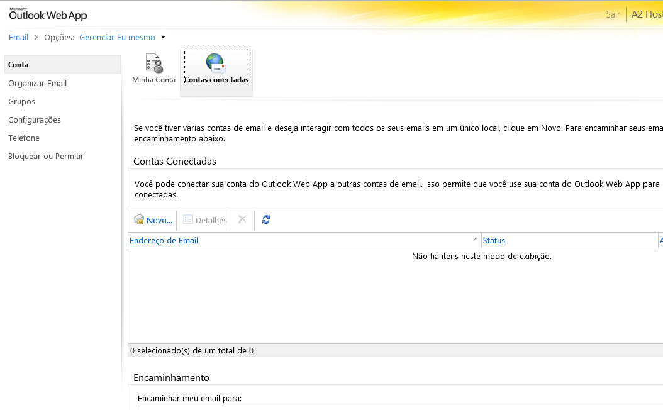Click the Outlook Web App logo
The width and height of the screenshot is (663, 410).
[48, 14]
